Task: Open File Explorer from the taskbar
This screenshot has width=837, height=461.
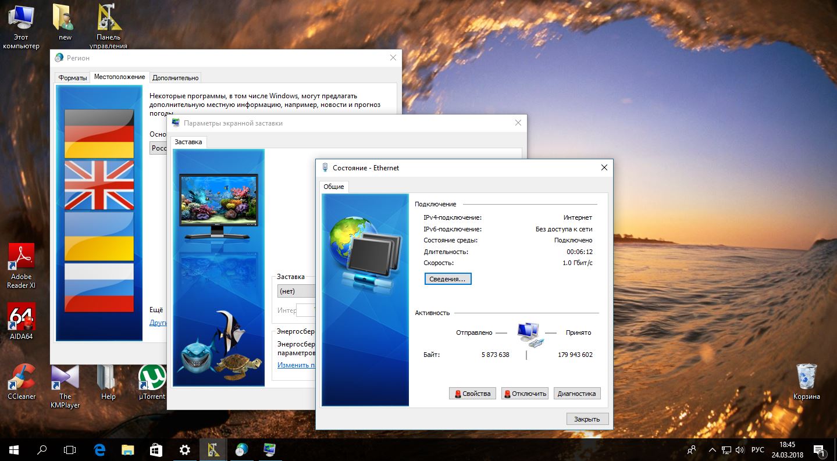Action: click(x=128, y=449)
